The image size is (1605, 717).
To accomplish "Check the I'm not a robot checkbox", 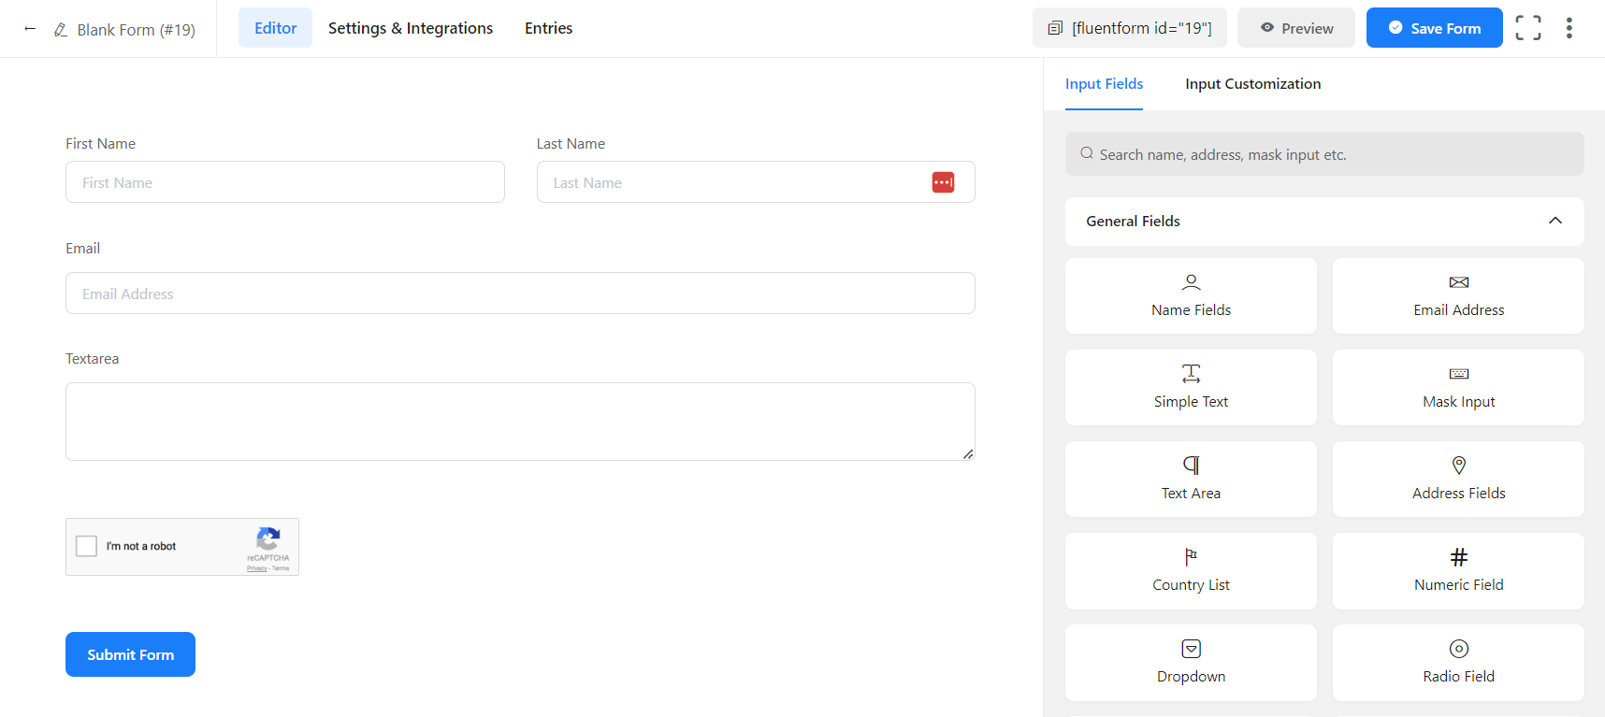I will [87, 546].
